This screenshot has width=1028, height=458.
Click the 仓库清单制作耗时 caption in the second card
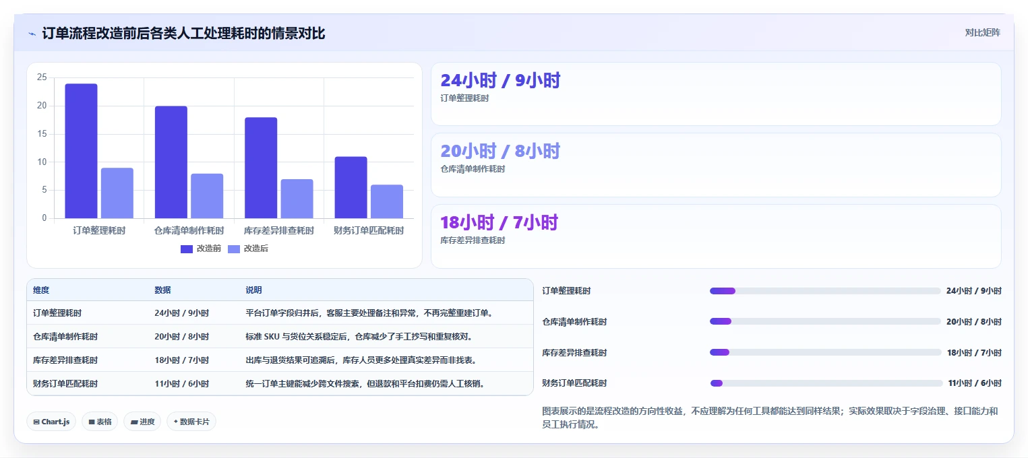(473, 169)
